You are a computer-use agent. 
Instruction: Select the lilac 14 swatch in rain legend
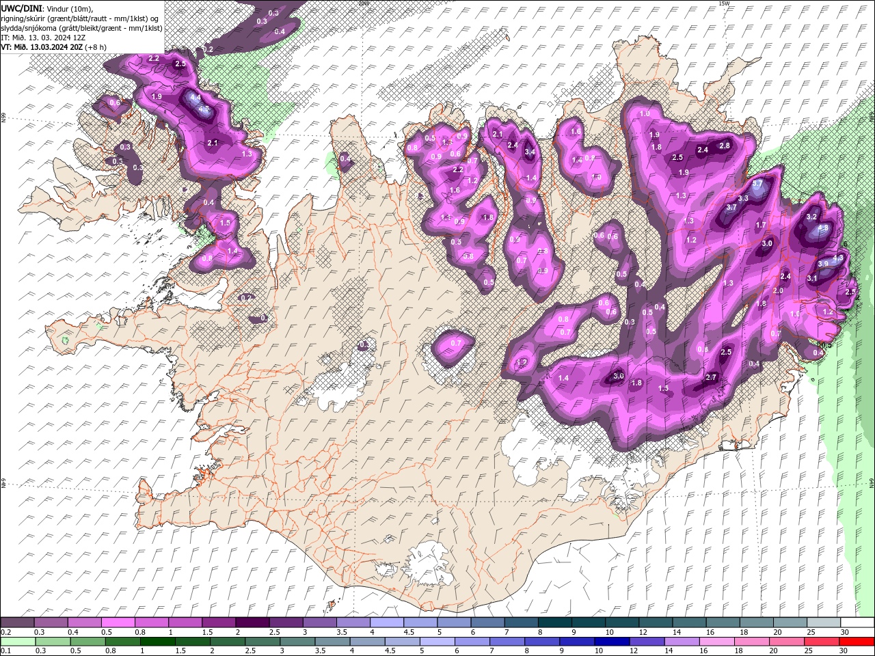click(681, 642)
